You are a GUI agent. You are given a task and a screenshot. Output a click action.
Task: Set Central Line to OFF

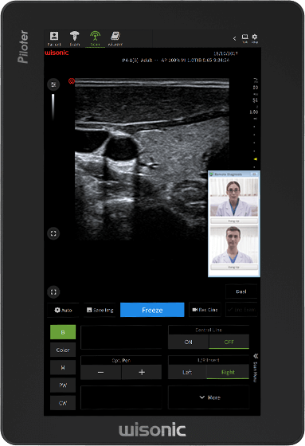click(x=229, y=342)
